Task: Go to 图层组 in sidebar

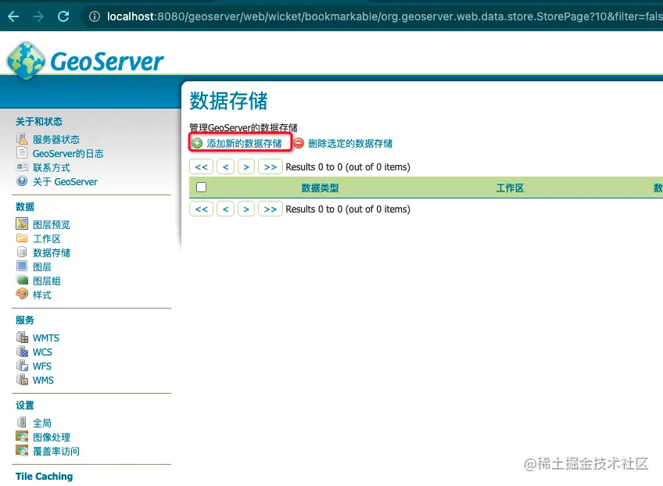Action: (47, 281)
